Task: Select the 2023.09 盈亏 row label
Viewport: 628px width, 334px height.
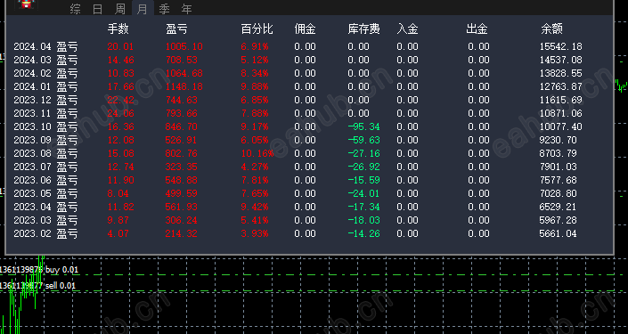Action: coord(45,140)
